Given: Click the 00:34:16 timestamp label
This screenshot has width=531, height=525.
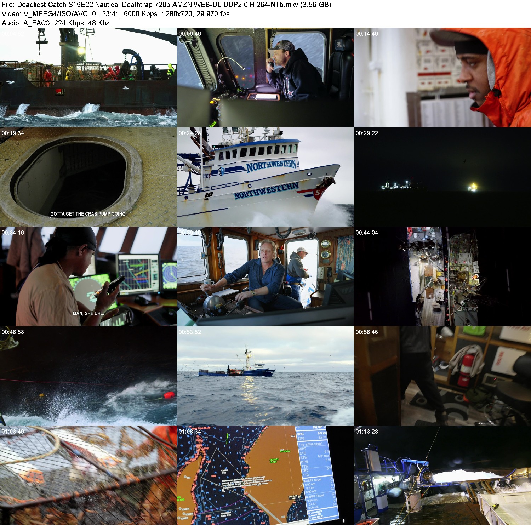Looking at the screenshot, I should click(13, 233).
